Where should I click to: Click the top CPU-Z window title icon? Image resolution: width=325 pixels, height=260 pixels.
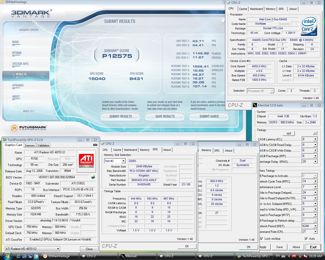click(229, 3)
